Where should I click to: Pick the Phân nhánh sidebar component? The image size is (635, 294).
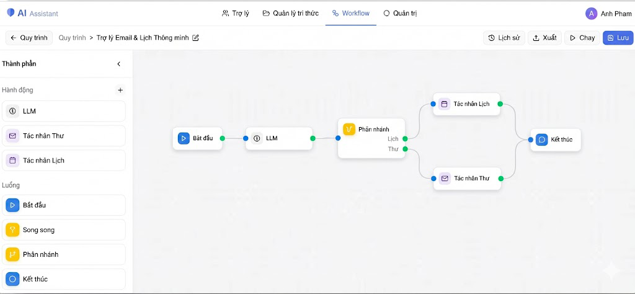(64, 254)
